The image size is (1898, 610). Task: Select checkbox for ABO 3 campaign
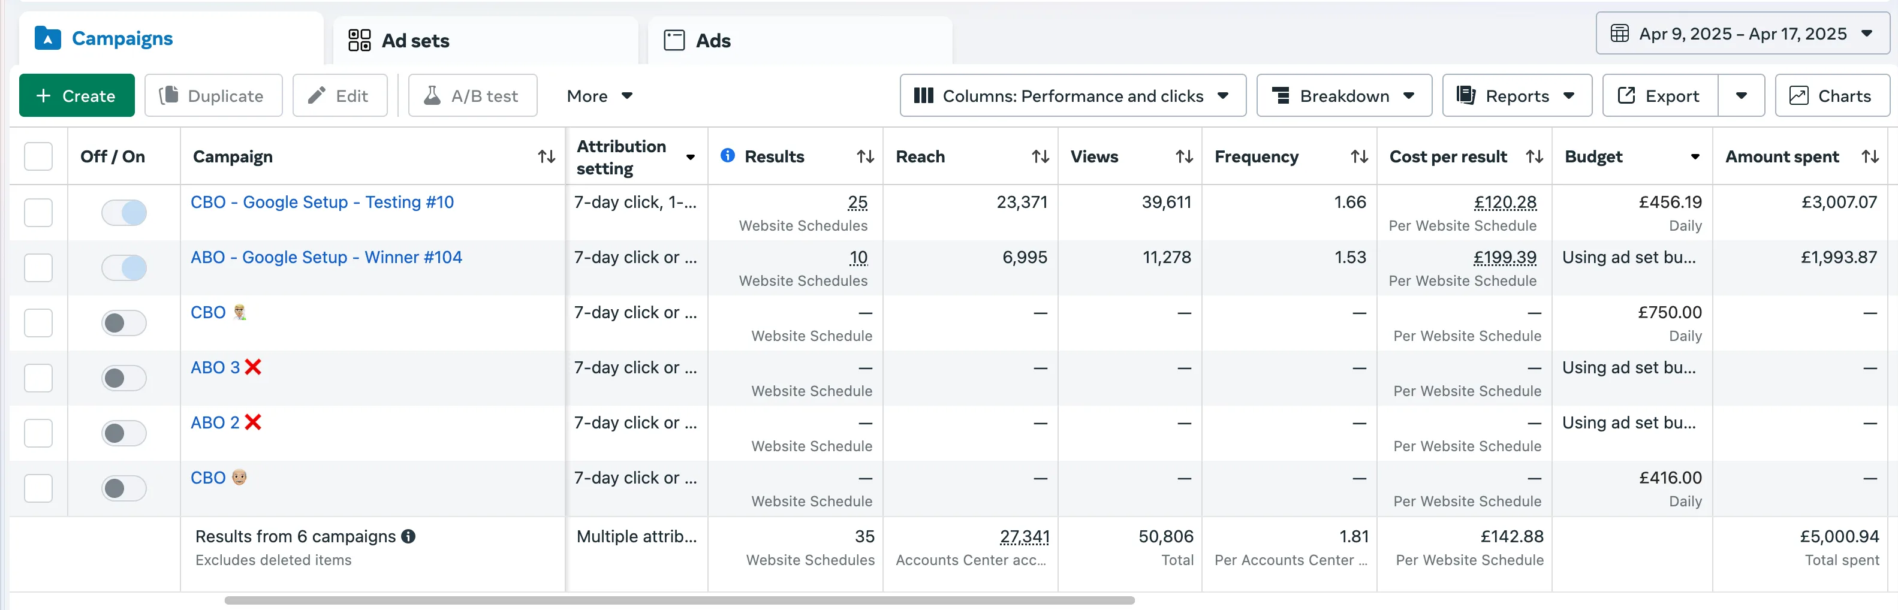[38, 378]
